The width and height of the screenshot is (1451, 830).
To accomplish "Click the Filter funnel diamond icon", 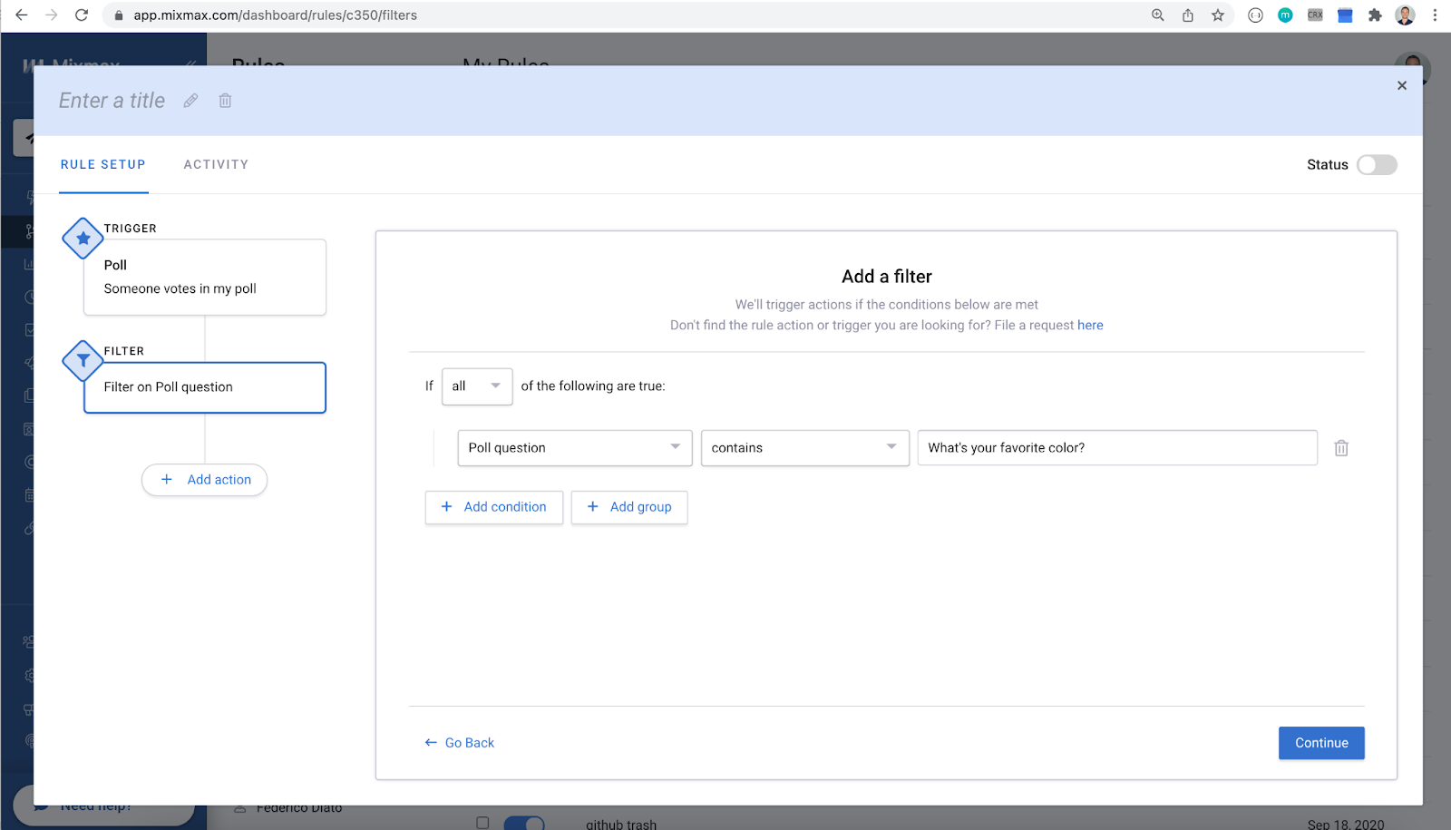I will 83,361.
